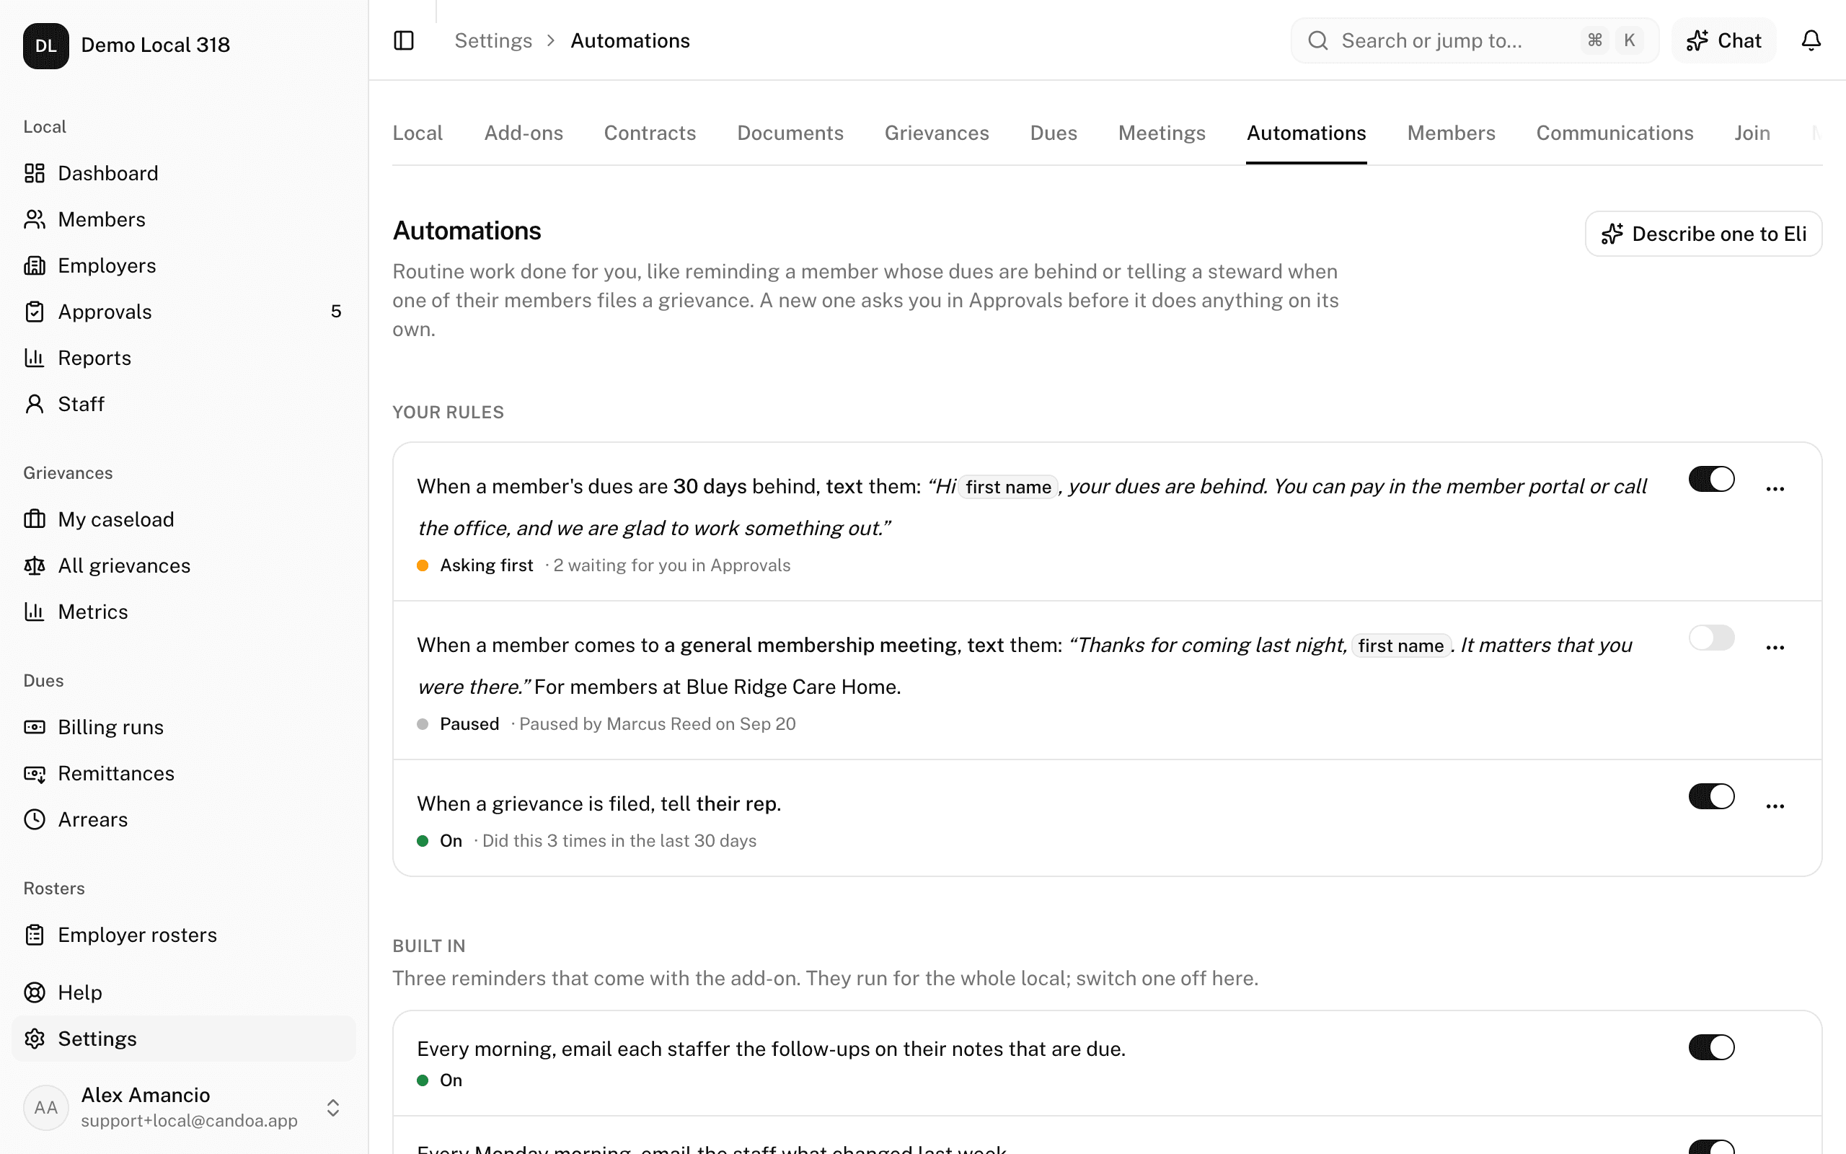Go to Settings breadcrumb link
This screenshot has height=1154, width=1846.
pos(493,40)
